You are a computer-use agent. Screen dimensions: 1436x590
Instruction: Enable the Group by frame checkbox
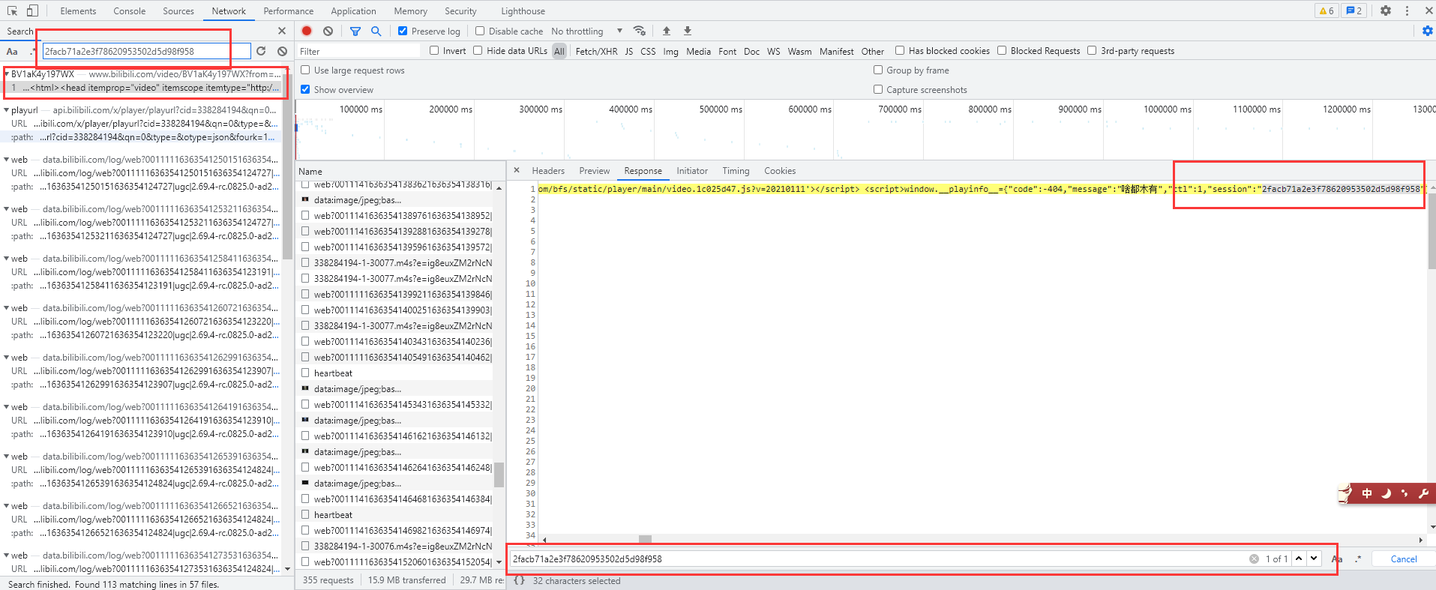click(878, 70)
